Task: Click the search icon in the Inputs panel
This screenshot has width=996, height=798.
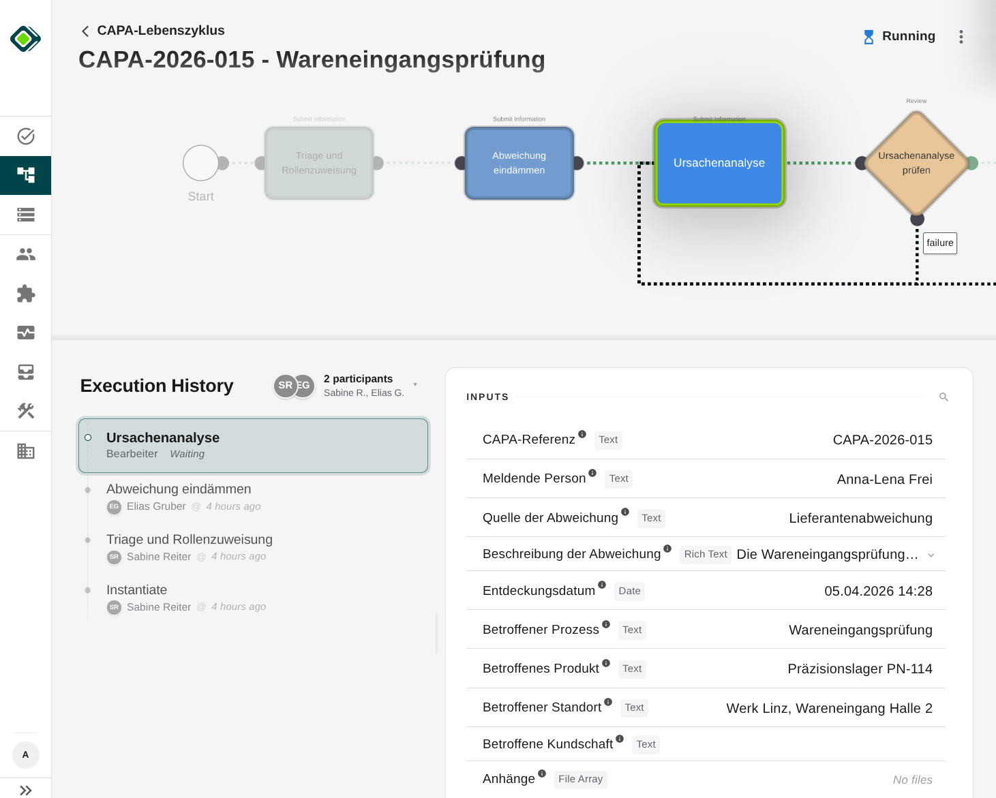Action: click(944, 397)
